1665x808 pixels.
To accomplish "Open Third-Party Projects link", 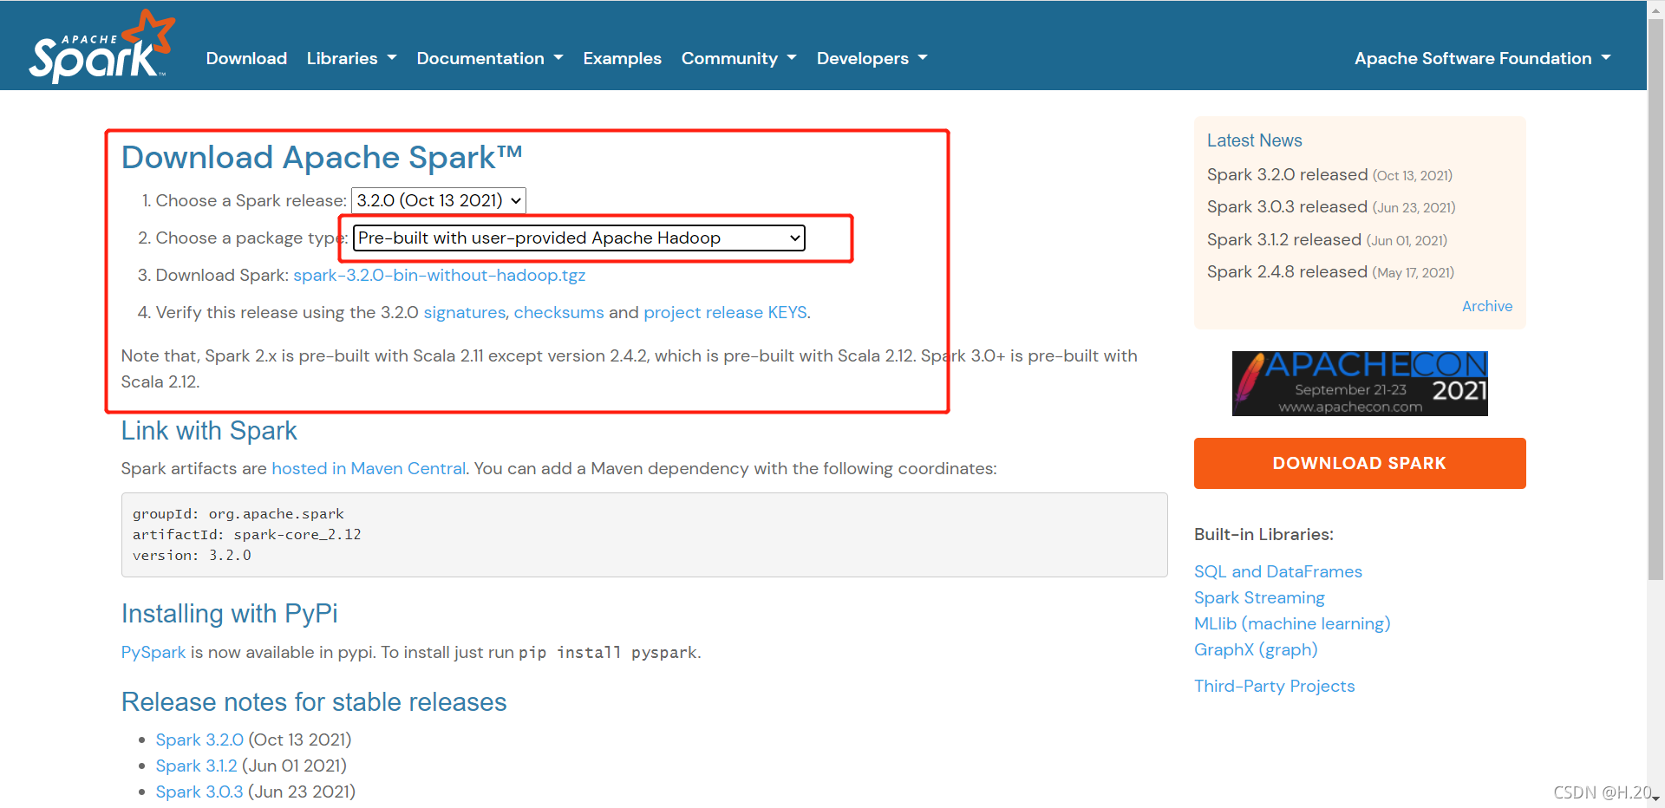I will click(x=1274, y=686).
